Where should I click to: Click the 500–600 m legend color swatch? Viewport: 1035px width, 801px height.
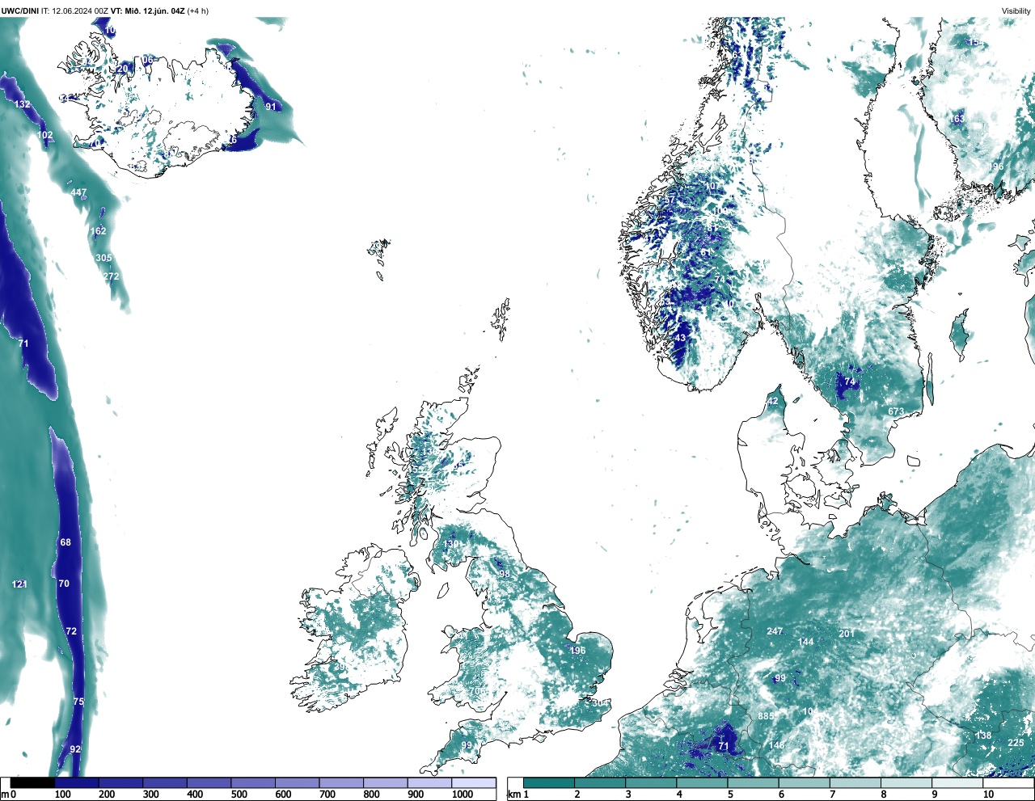pyautogui.click(x=253, y=782)
